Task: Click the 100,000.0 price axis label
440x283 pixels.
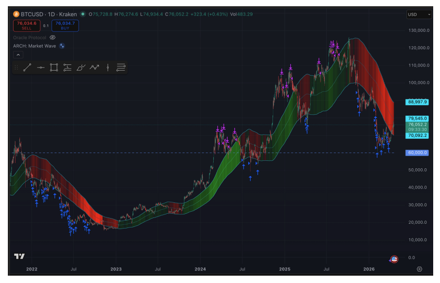Action: 419,83
